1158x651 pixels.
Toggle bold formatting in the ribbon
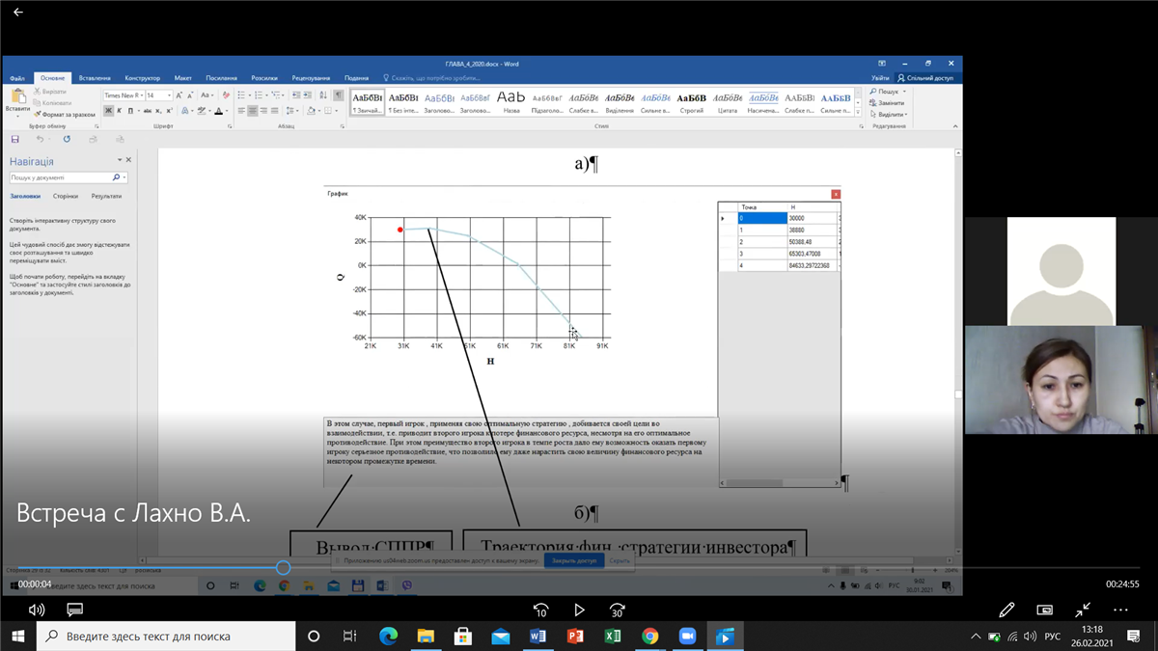coord(108,111)
